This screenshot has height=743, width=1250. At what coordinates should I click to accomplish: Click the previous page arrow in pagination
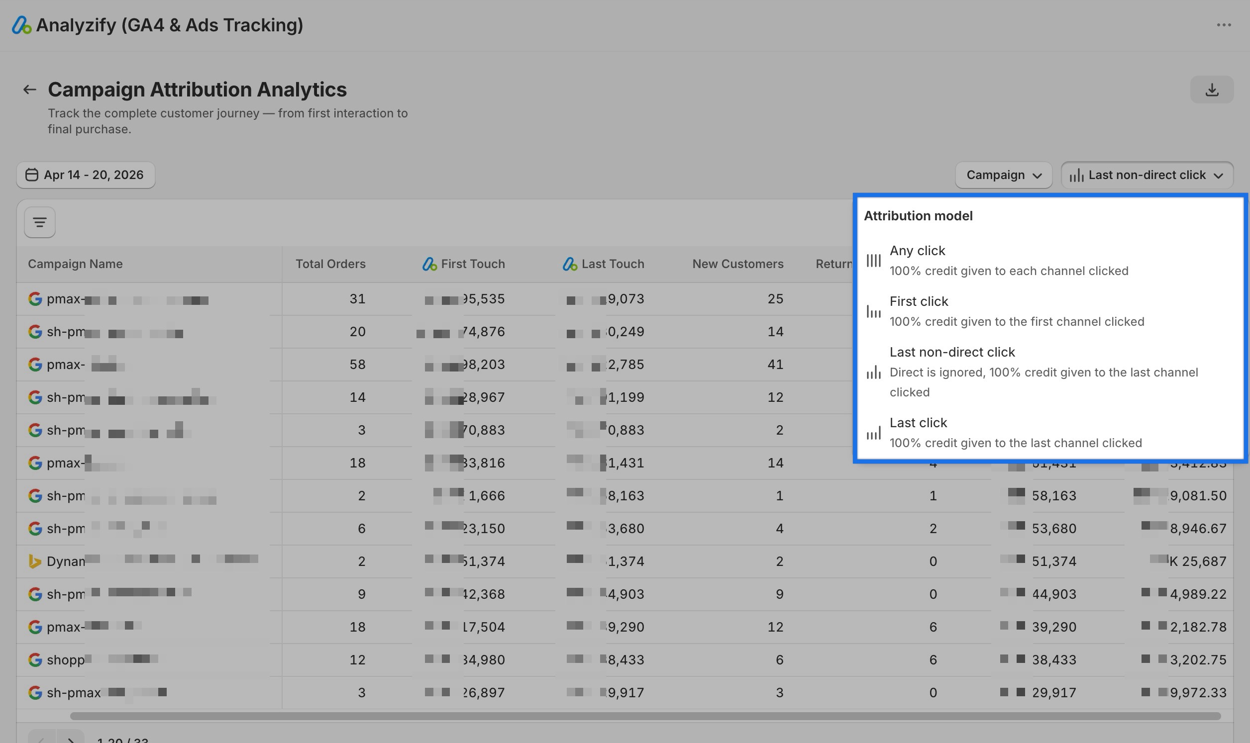coord(43,740)
